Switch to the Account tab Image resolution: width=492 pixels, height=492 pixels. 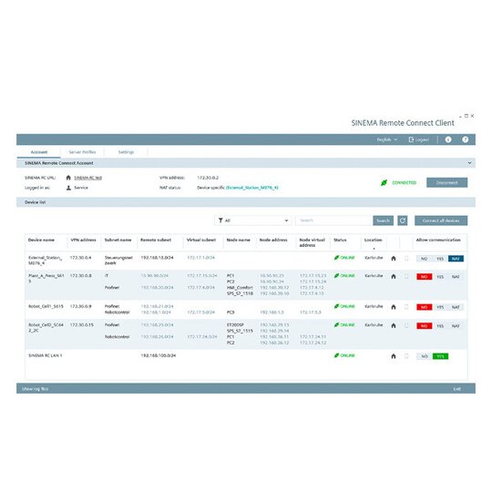pos(39,152)
